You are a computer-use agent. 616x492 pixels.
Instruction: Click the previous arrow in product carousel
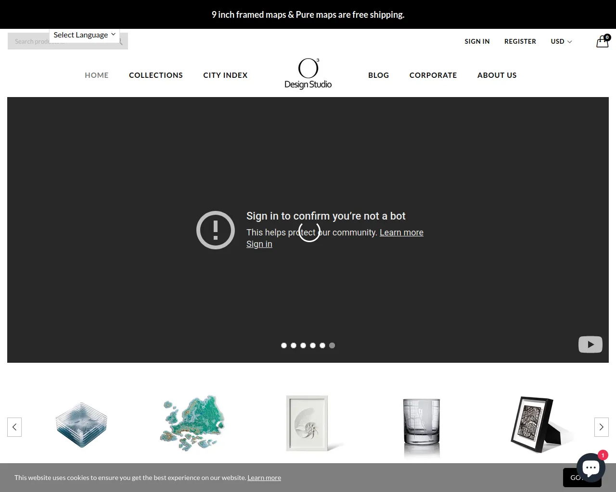[x=14, y=427]
